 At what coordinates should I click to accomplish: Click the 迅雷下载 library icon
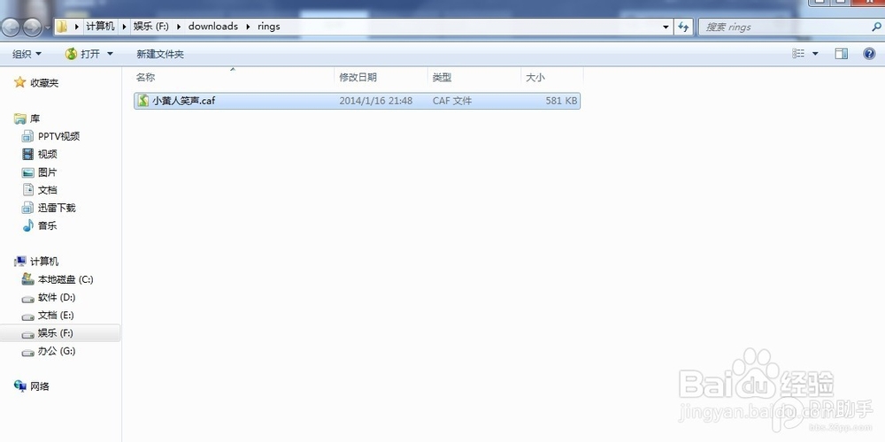click(x=27, y=208)
